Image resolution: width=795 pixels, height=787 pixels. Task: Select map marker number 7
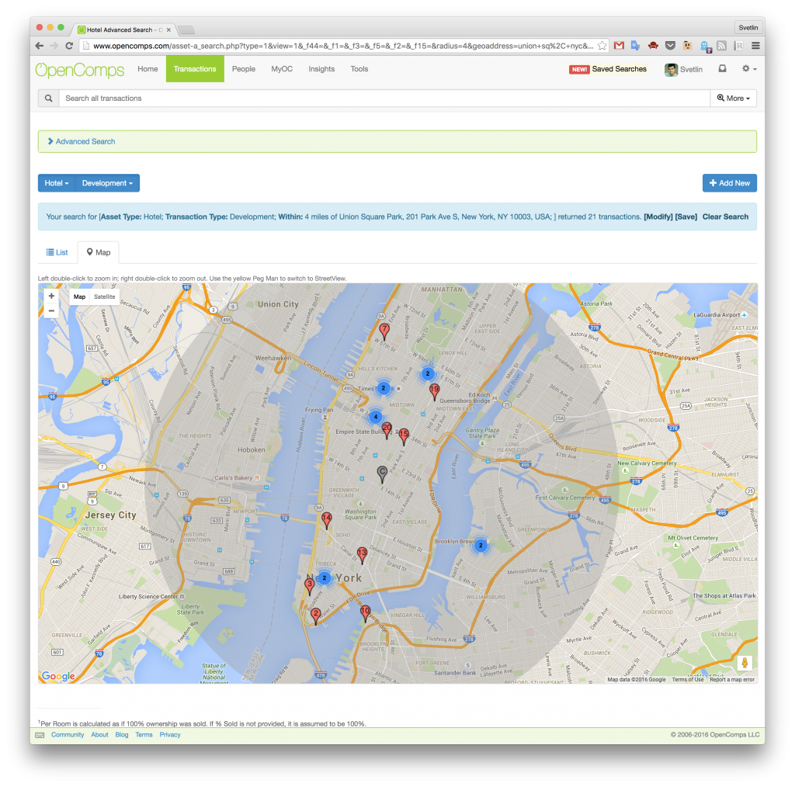tap(384, 331)
